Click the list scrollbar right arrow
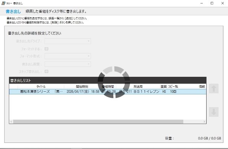Viewport: 228px width, 149px height. (204, 121)
